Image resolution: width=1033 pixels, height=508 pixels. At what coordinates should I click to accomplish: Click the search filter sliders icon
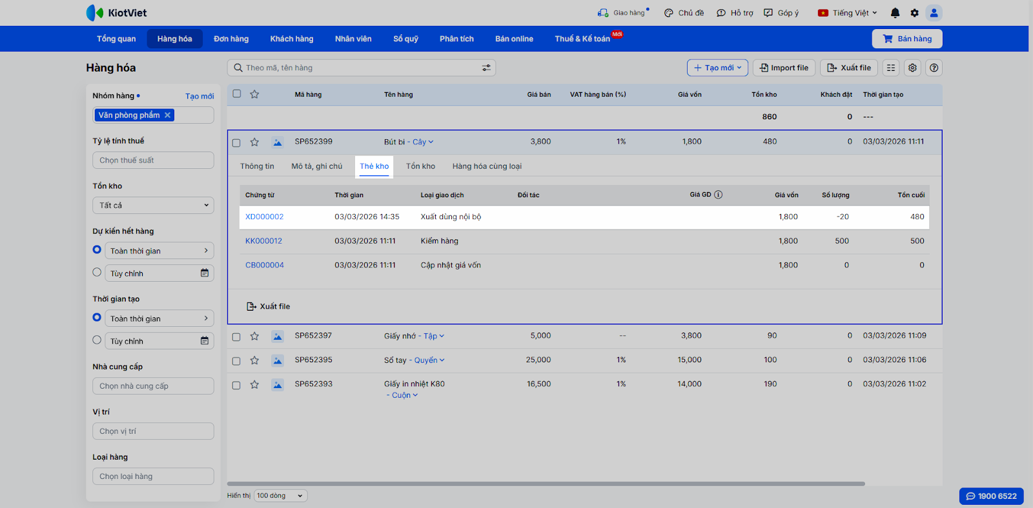coord(486,68)
